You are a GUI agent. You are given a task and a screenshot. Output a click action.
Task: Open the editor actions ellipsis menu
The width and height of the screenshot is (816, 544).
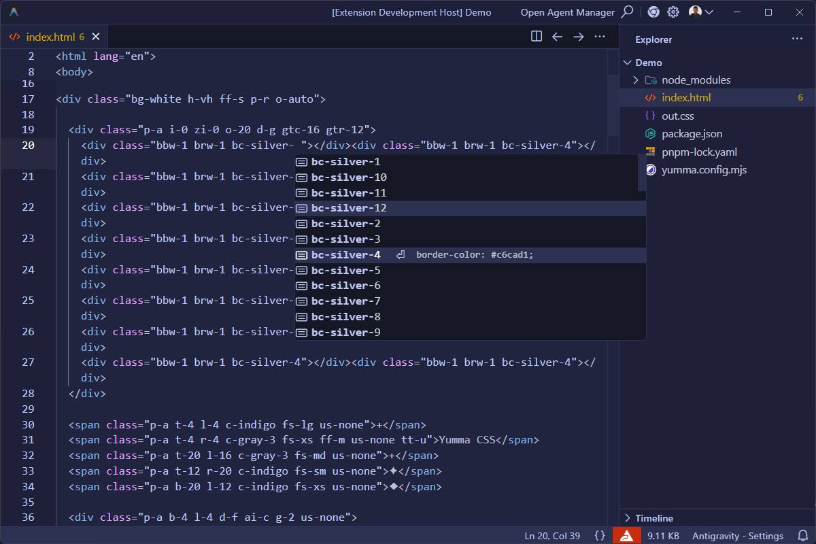(x=599, y=36)
